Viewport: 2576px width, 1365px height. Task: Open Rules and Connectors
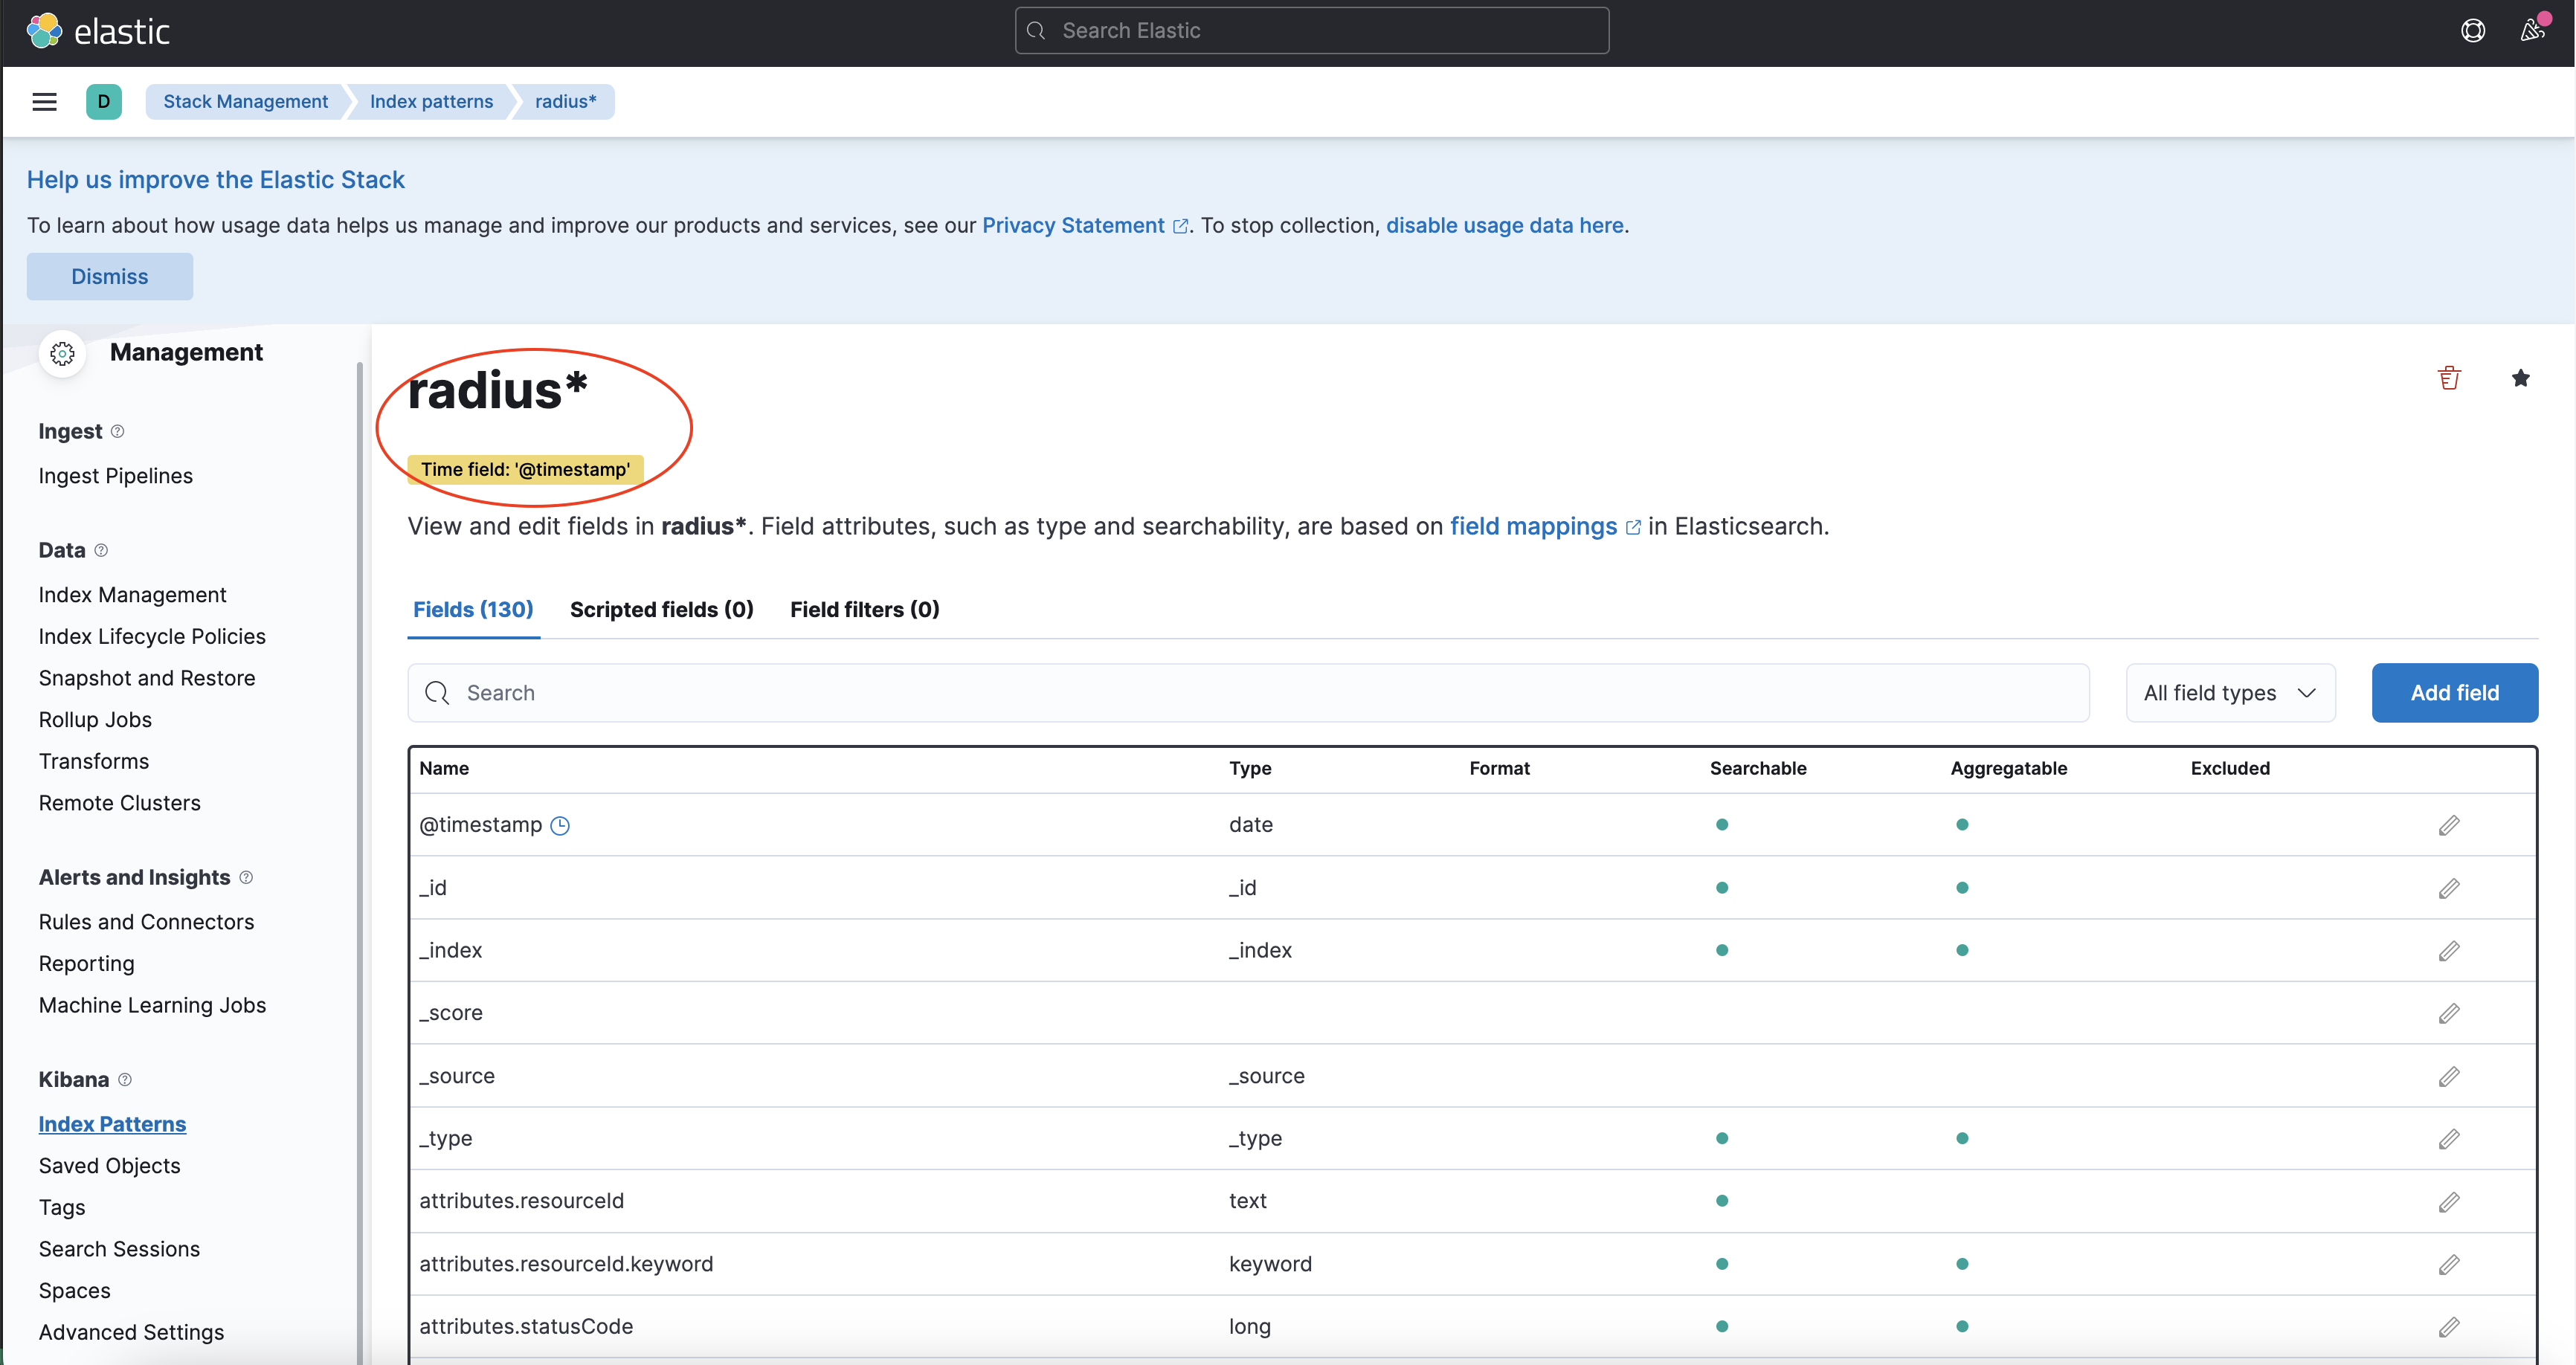click(x=147, y=922)
